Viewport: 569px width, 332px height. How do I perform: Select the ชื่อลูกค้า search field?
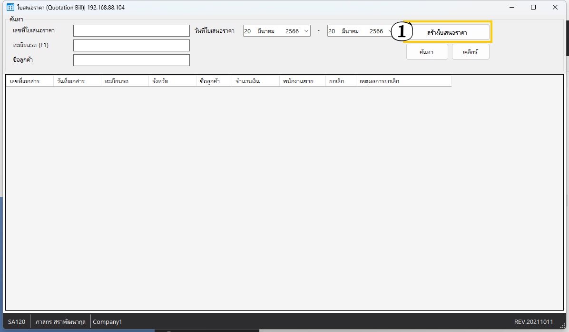131,60
